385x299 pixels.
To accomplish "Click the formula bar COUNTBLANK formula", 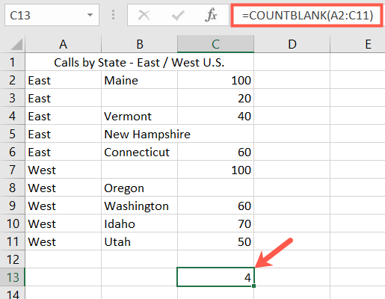I will click(x=307, y=15).
